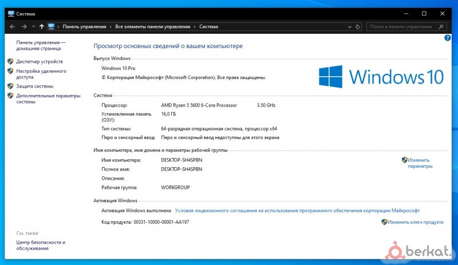Click Изменить параметры link
Screen dimensions: 458x265
[420, 163]
